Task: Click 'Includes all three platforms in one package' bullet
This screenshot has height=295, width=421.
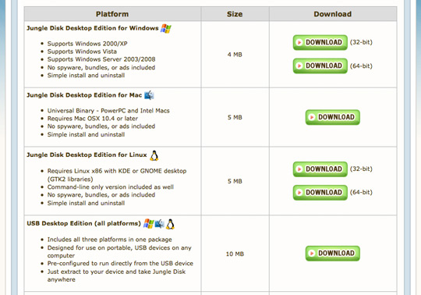Action: pos(110,240)
